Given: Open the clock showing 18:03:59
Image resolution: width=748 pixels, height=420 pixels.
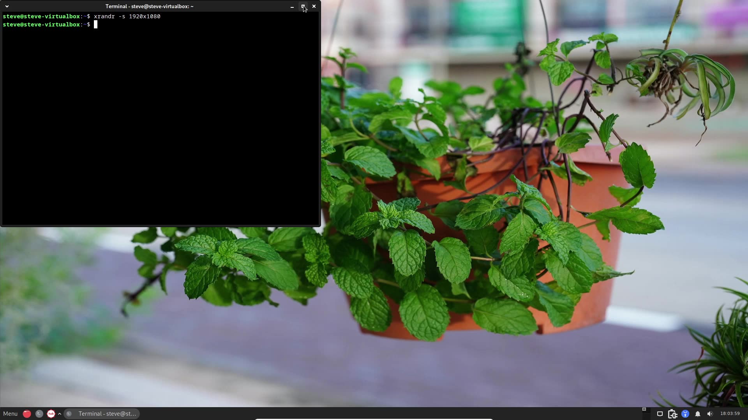Looking at the screenshot, I should tap(730, 414).
